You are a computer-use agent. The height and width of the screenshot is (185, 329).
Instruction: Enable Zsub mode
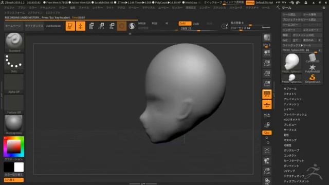(196, 24)
